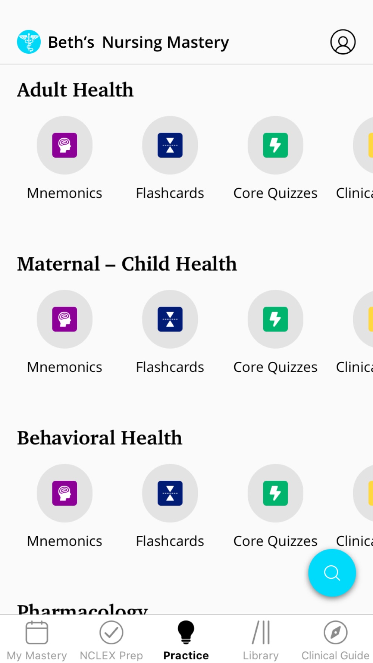
Task: Select the Practice tab
Action: tap(186, 640)
